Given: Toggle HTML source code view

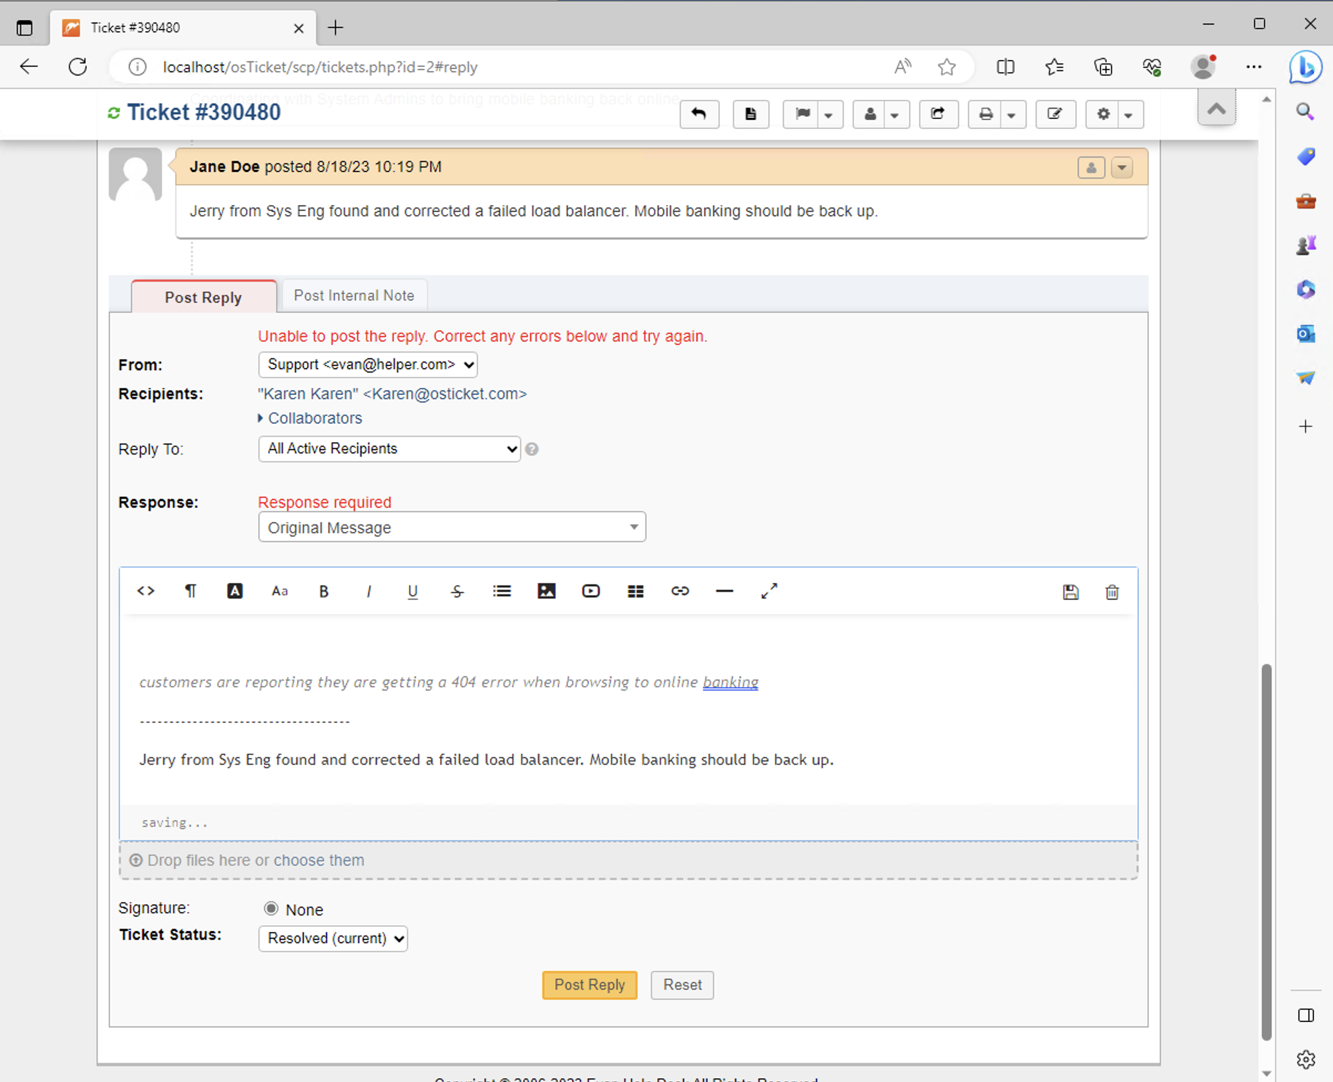Looking at the screenshot, I should coord(145,591).
